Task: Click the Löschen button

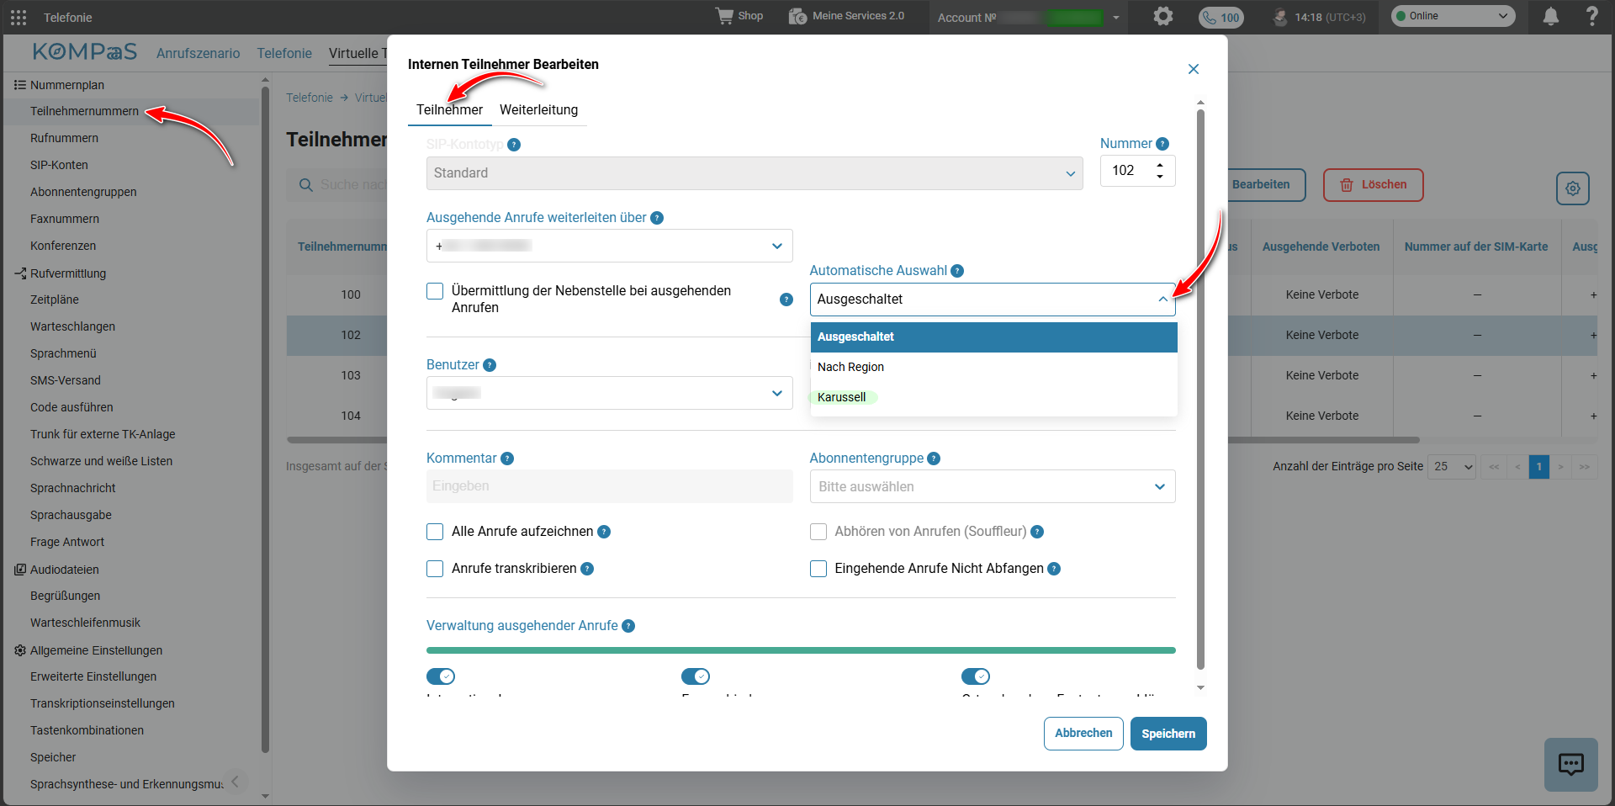Action: point(1373,185)
